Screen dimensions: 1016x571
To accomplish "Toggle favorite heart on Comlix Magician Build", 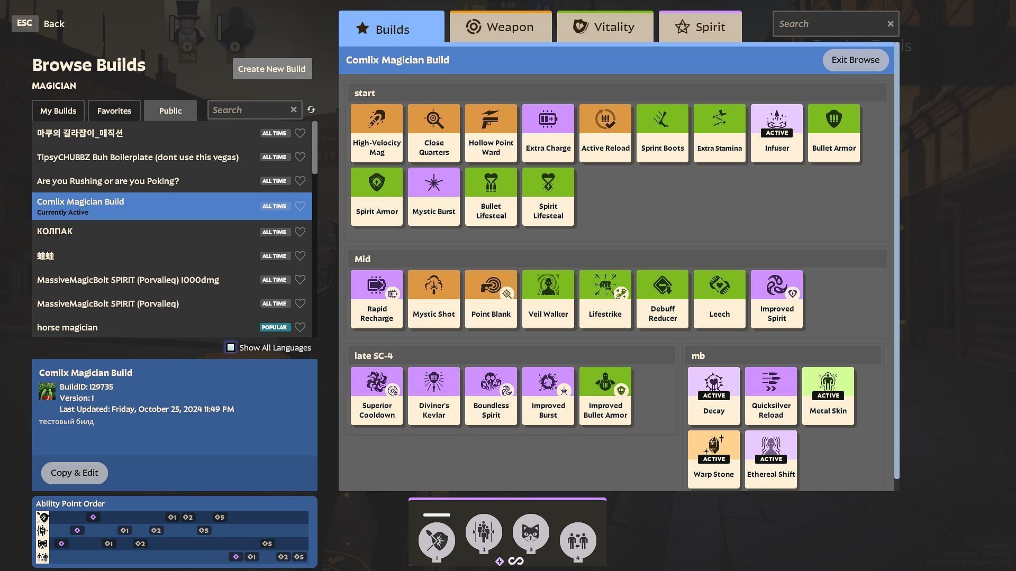I will [x=300, y=206].
